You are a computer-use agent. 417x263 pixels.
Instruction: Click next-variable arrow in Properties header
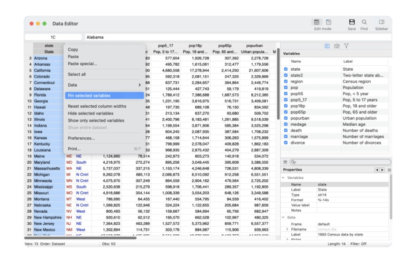coord(382,170)
